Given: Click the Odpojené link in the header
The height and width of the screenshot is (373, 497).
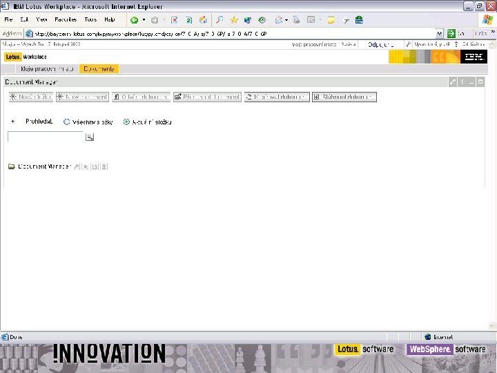Looking at the screenshot, I should pos(381,45).
